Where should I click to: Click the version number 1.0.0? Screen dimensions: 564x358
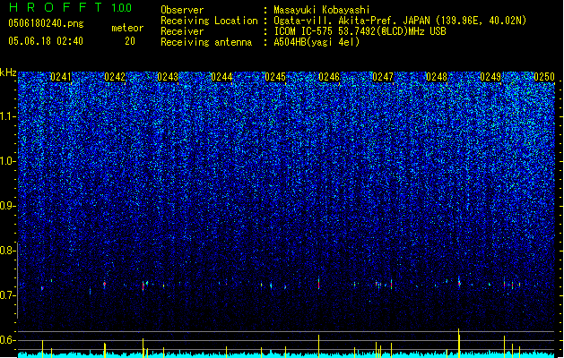pyautogui.click(x=121, y=8)
